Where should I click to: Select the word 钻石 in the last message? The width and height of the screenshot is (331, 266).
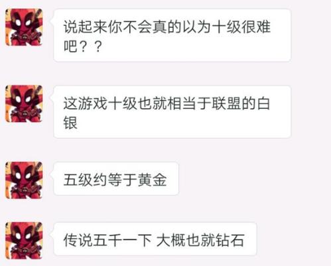click(x=230, y=240)
